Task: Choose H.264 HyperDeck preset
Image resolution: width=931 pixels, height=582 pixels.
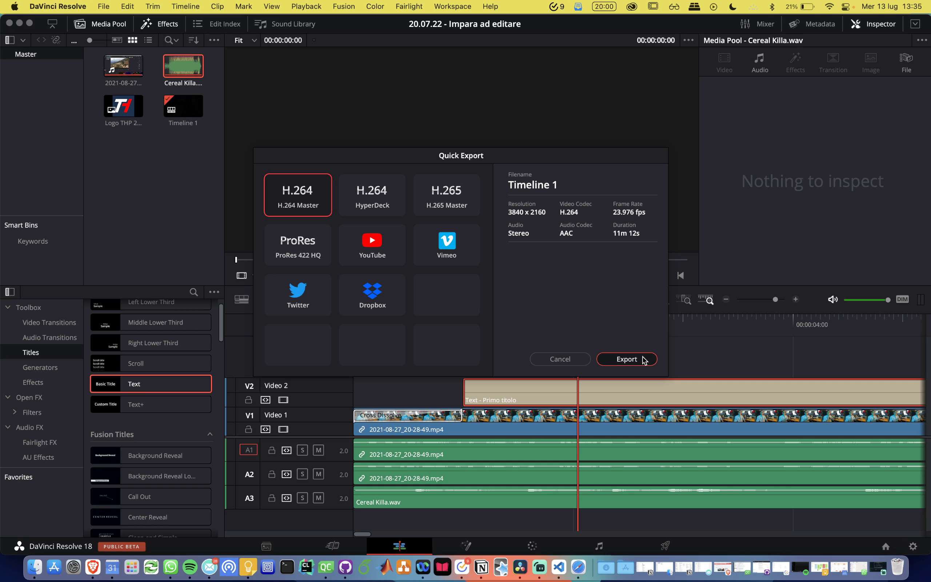Action: pos(372,195)
